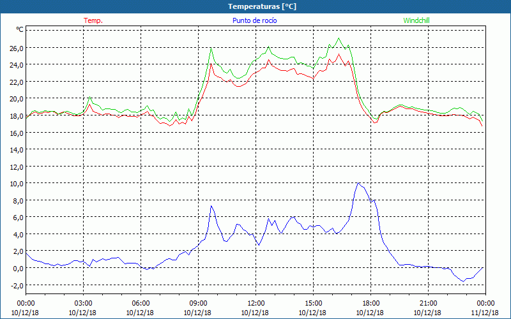Click the -2,0 y-axis value

coord(17,285)
